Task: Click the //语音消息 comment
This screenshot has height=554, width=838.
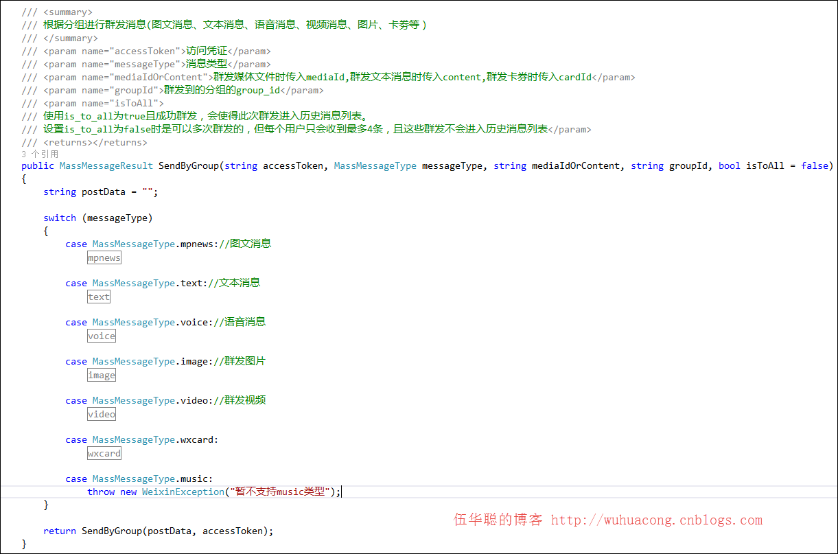Action: pos(240,323)
